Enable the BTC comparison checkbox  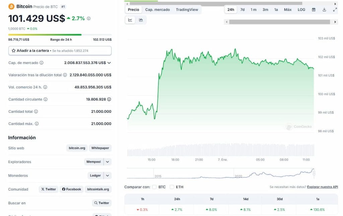[154, 187]
